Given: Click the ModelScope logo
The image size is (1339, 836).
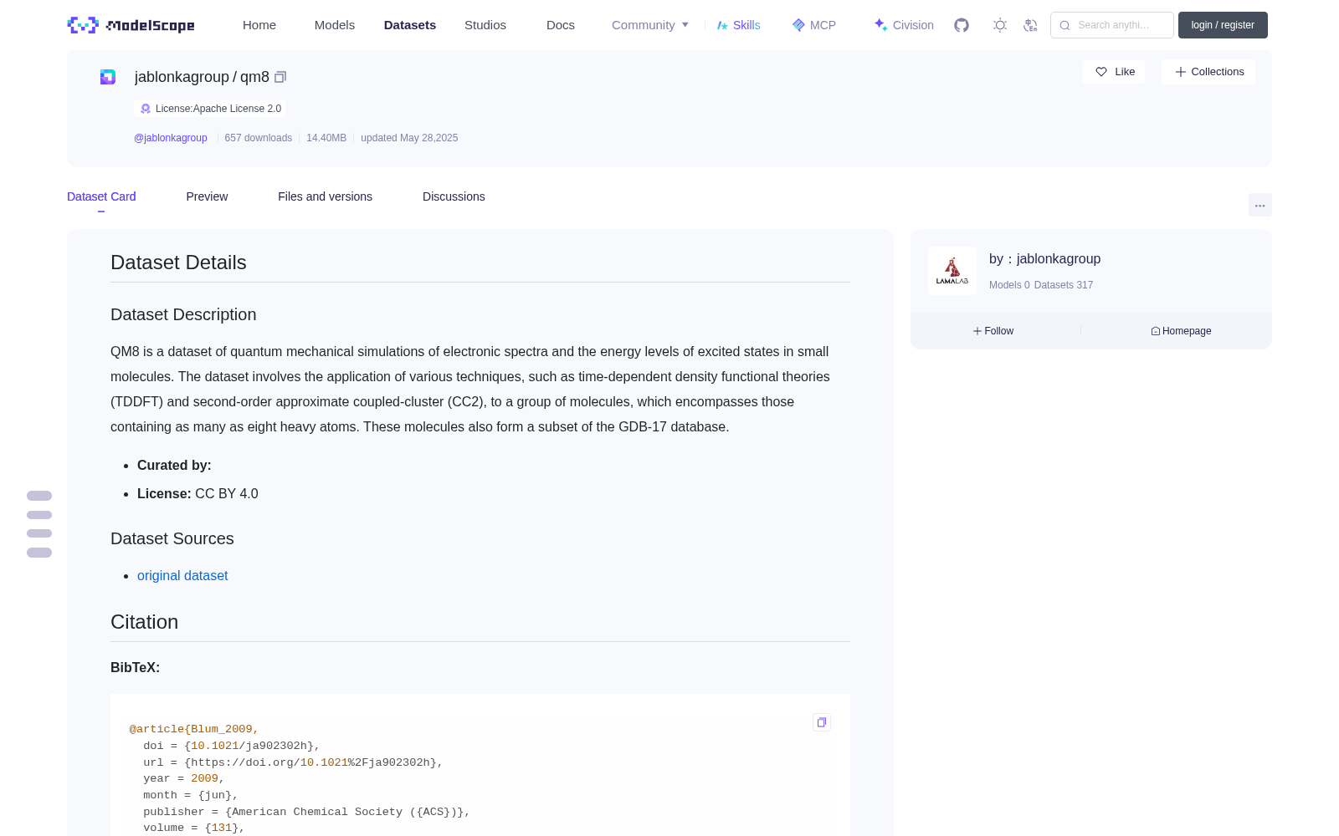Looking at the screenshot, I should coord(131,25).
